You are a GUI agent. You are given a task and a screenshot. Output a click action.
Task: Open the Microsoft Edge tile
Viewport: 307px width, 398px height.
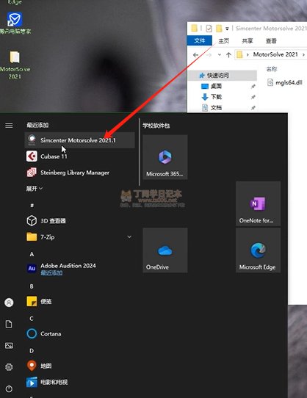[259, 250]
